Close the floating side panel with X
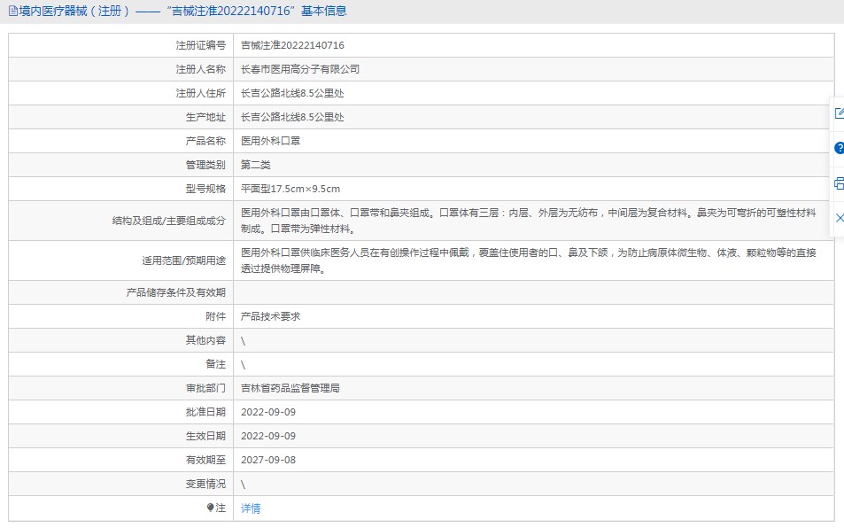The width and height of the screenshot is (844, 528). [840, 218]
